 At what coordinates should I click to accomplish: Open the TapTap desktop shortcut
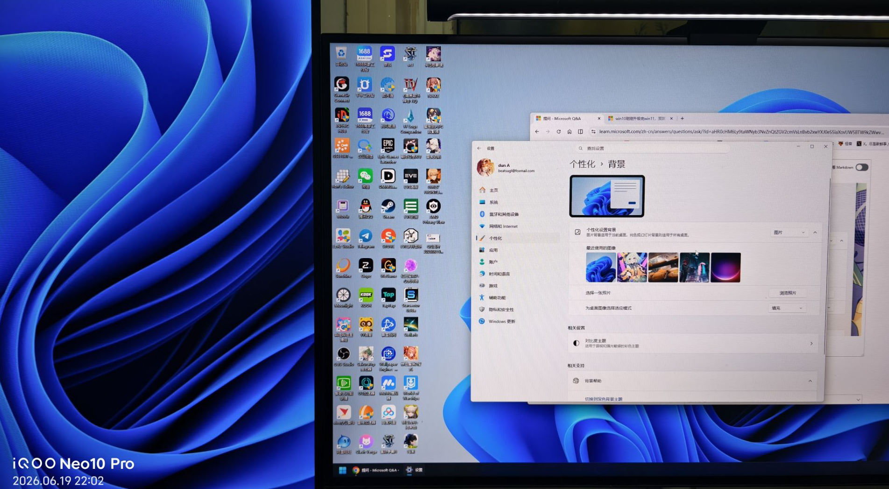(388, 297)
